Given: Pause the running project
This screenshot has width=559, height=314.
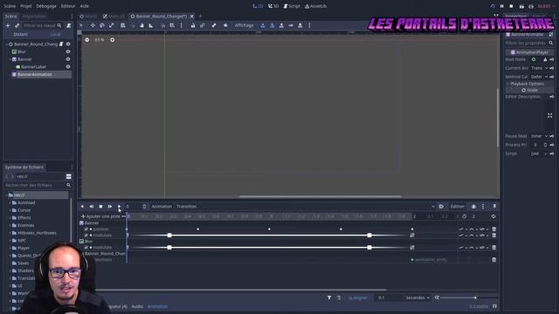Looking at the screenshot, I should tap(502, 6).
